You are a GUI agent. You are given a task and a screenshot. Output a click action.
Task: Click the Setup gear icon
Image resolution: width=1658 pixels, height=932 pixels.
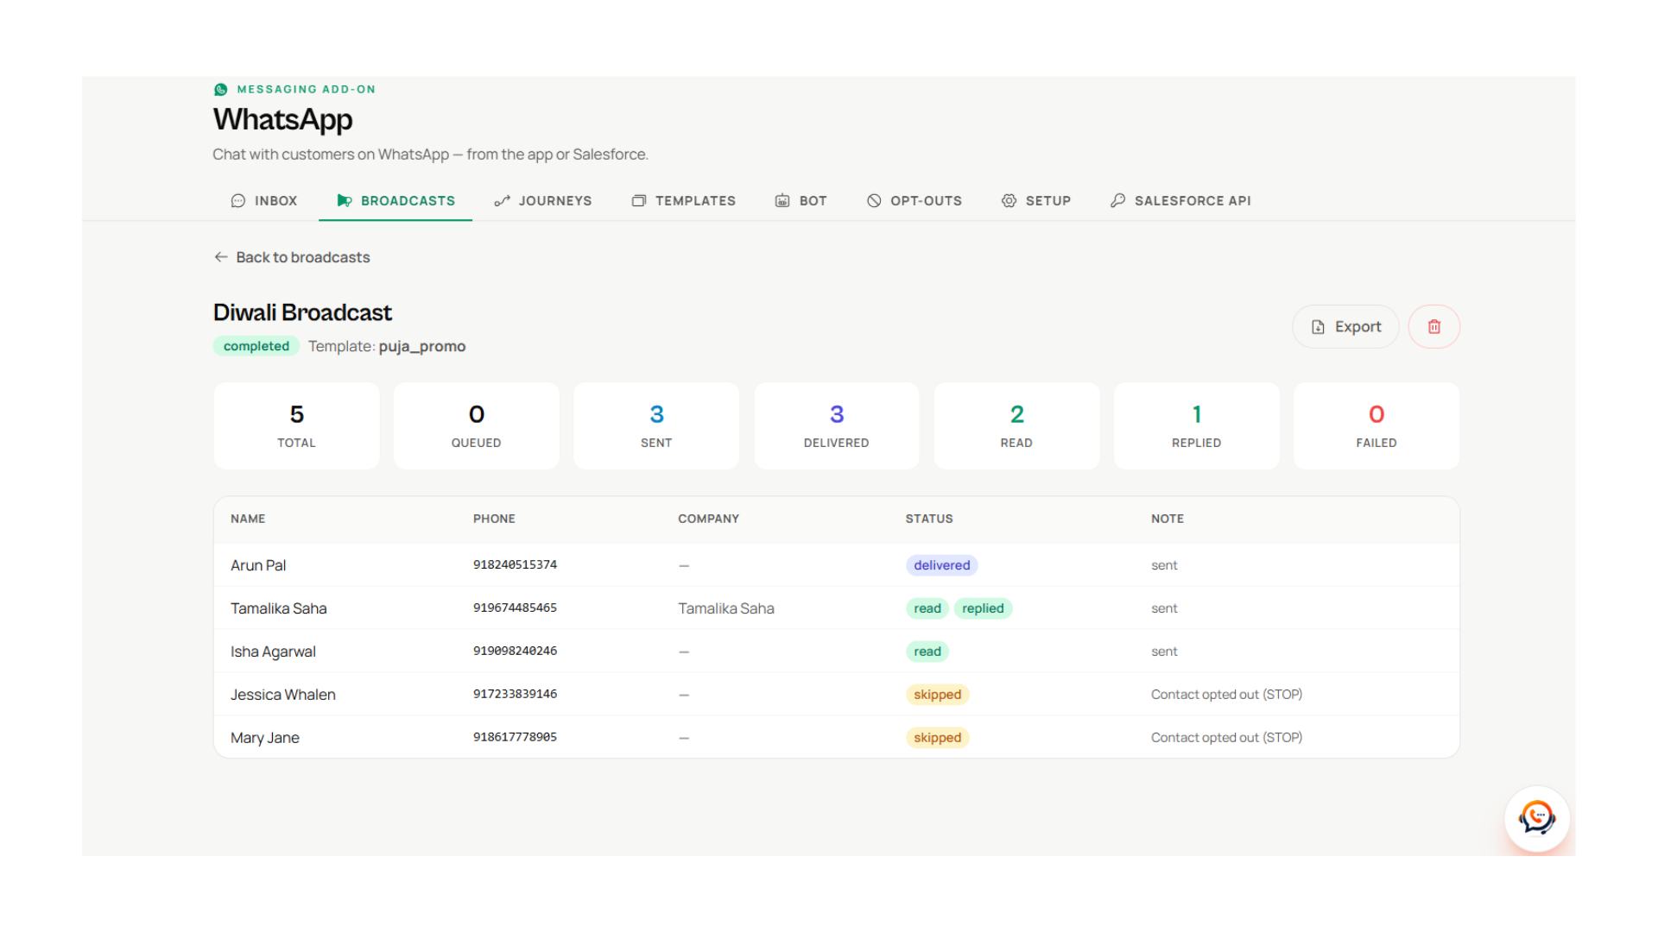click(x=1009, y=200)
